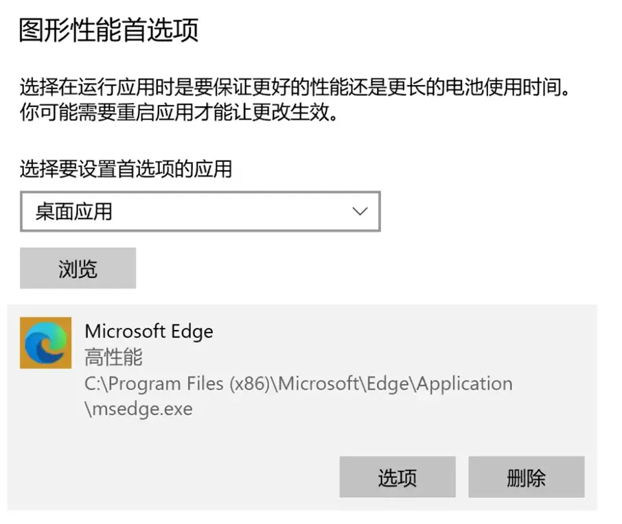
Task: Open 选项 for Microsoft Edge
Action: click(397, 477)
